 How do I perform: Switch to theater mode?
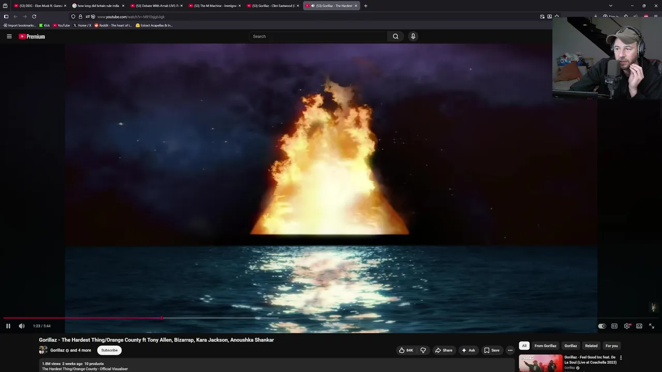click(639, 326)
